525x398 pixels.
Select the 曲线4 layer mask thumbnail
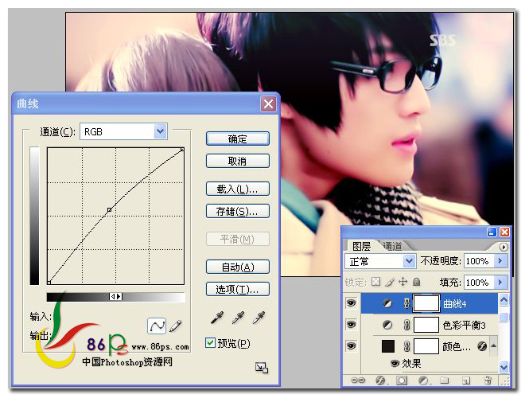click(x=426, y=303)
